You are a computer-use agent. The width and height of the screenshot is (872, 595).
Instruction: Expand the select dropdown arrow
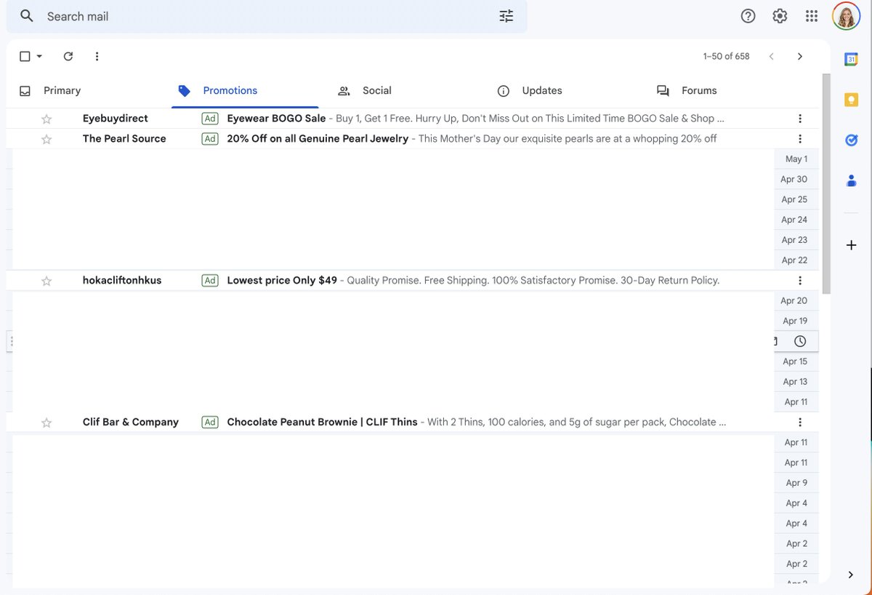point(39,56)
